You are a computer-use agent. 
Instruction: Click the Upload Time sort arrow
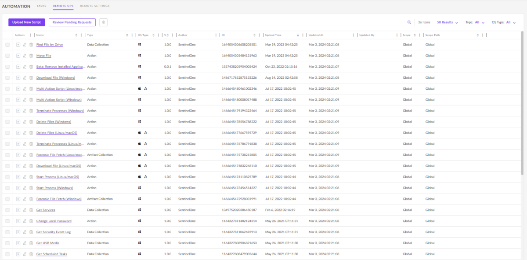(298, 35)
